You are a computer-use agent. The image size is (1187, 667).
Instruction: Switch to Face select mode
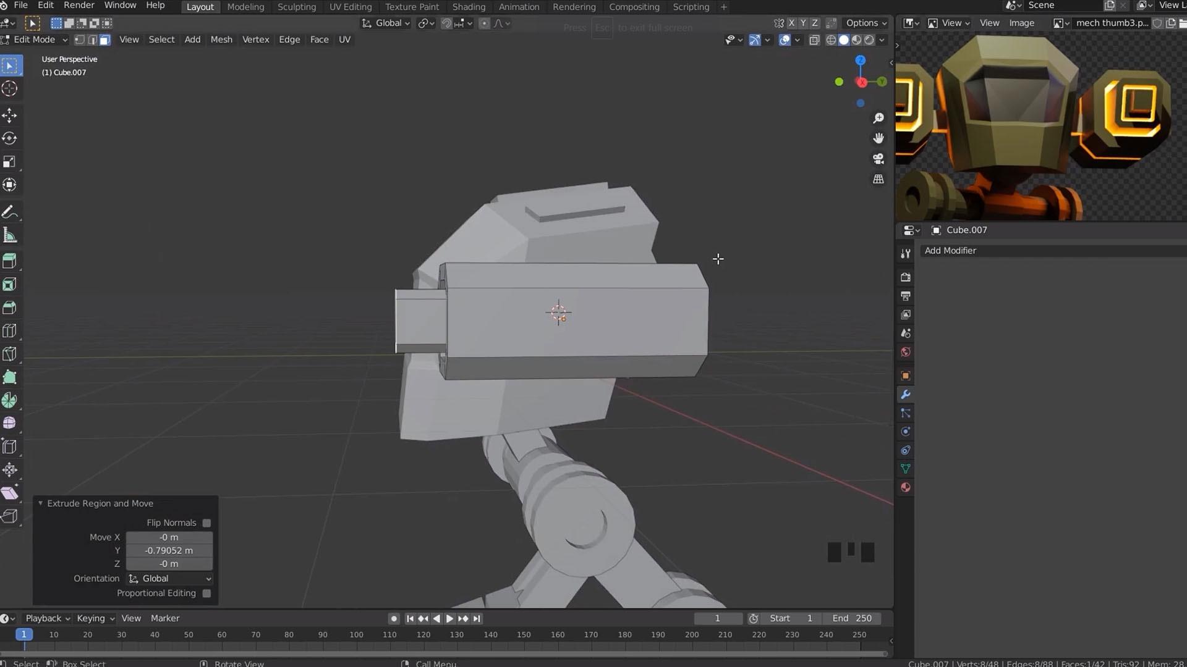click(104, 40)
